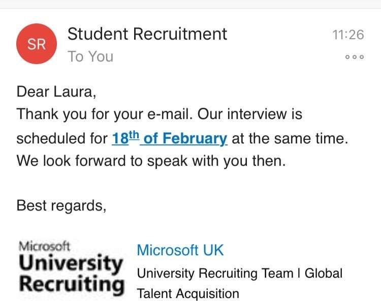Click the Thank you for your e-mail sentence
The height and width of the screenshot is (301, 381).
(x=104, y=114)
